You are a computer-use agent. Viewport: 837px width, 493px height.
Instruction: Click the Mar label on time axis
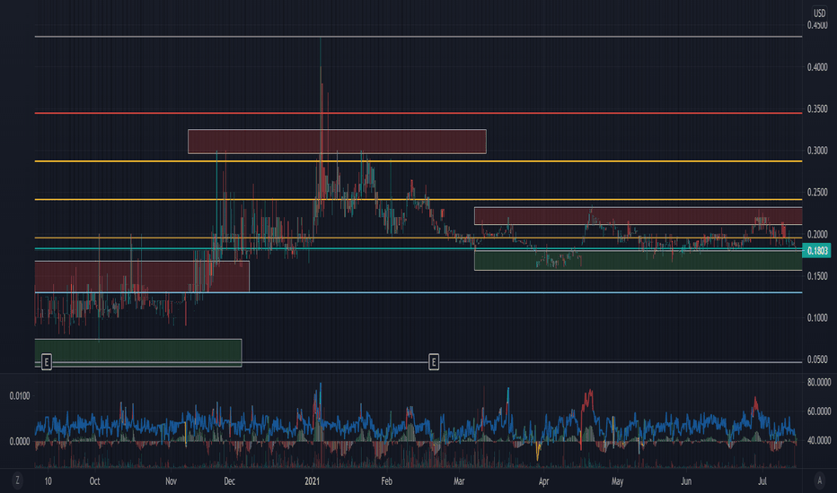click(x=459, y=481)
